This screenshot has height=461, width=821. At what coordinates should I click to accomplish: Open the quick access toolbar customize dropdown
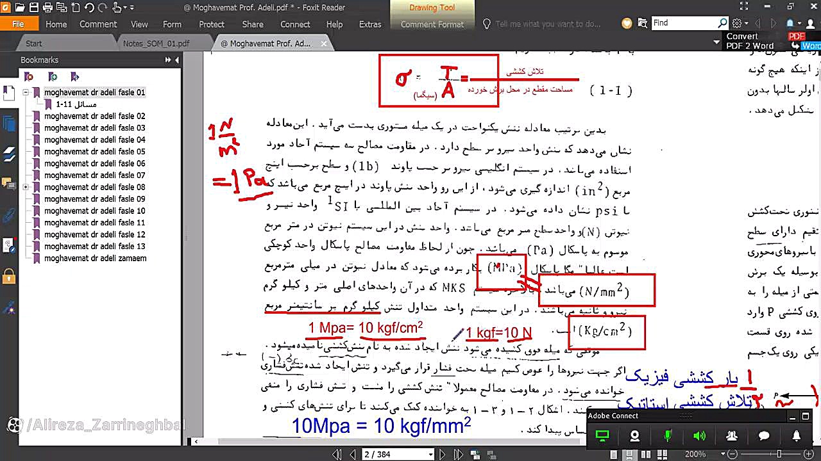click(x=132, y=8)
